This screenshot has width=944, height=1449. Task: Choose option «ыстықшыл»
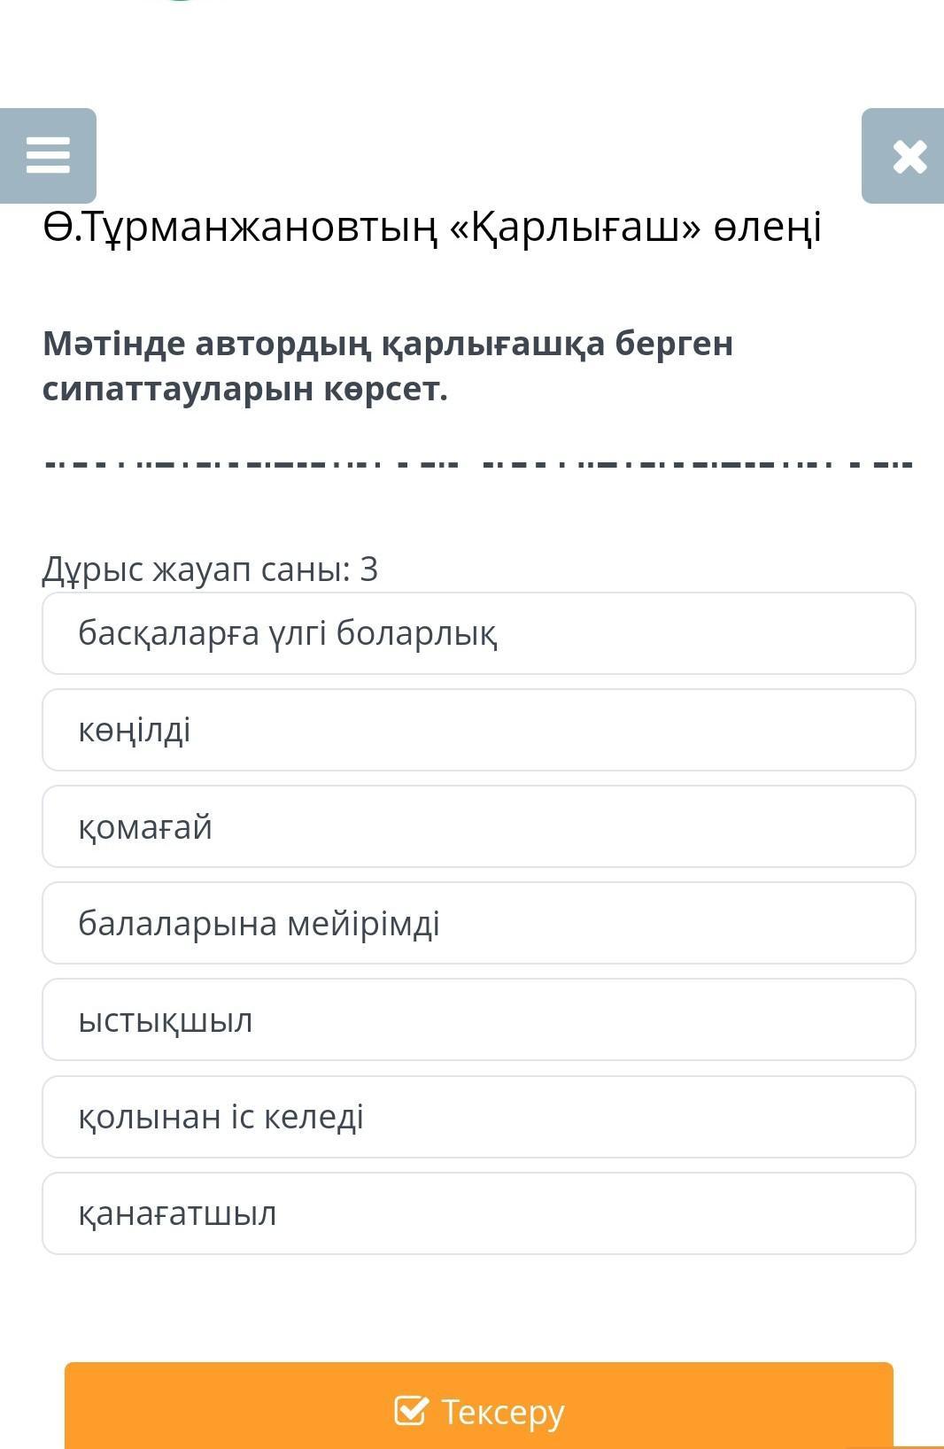(x=478, y=1019)
